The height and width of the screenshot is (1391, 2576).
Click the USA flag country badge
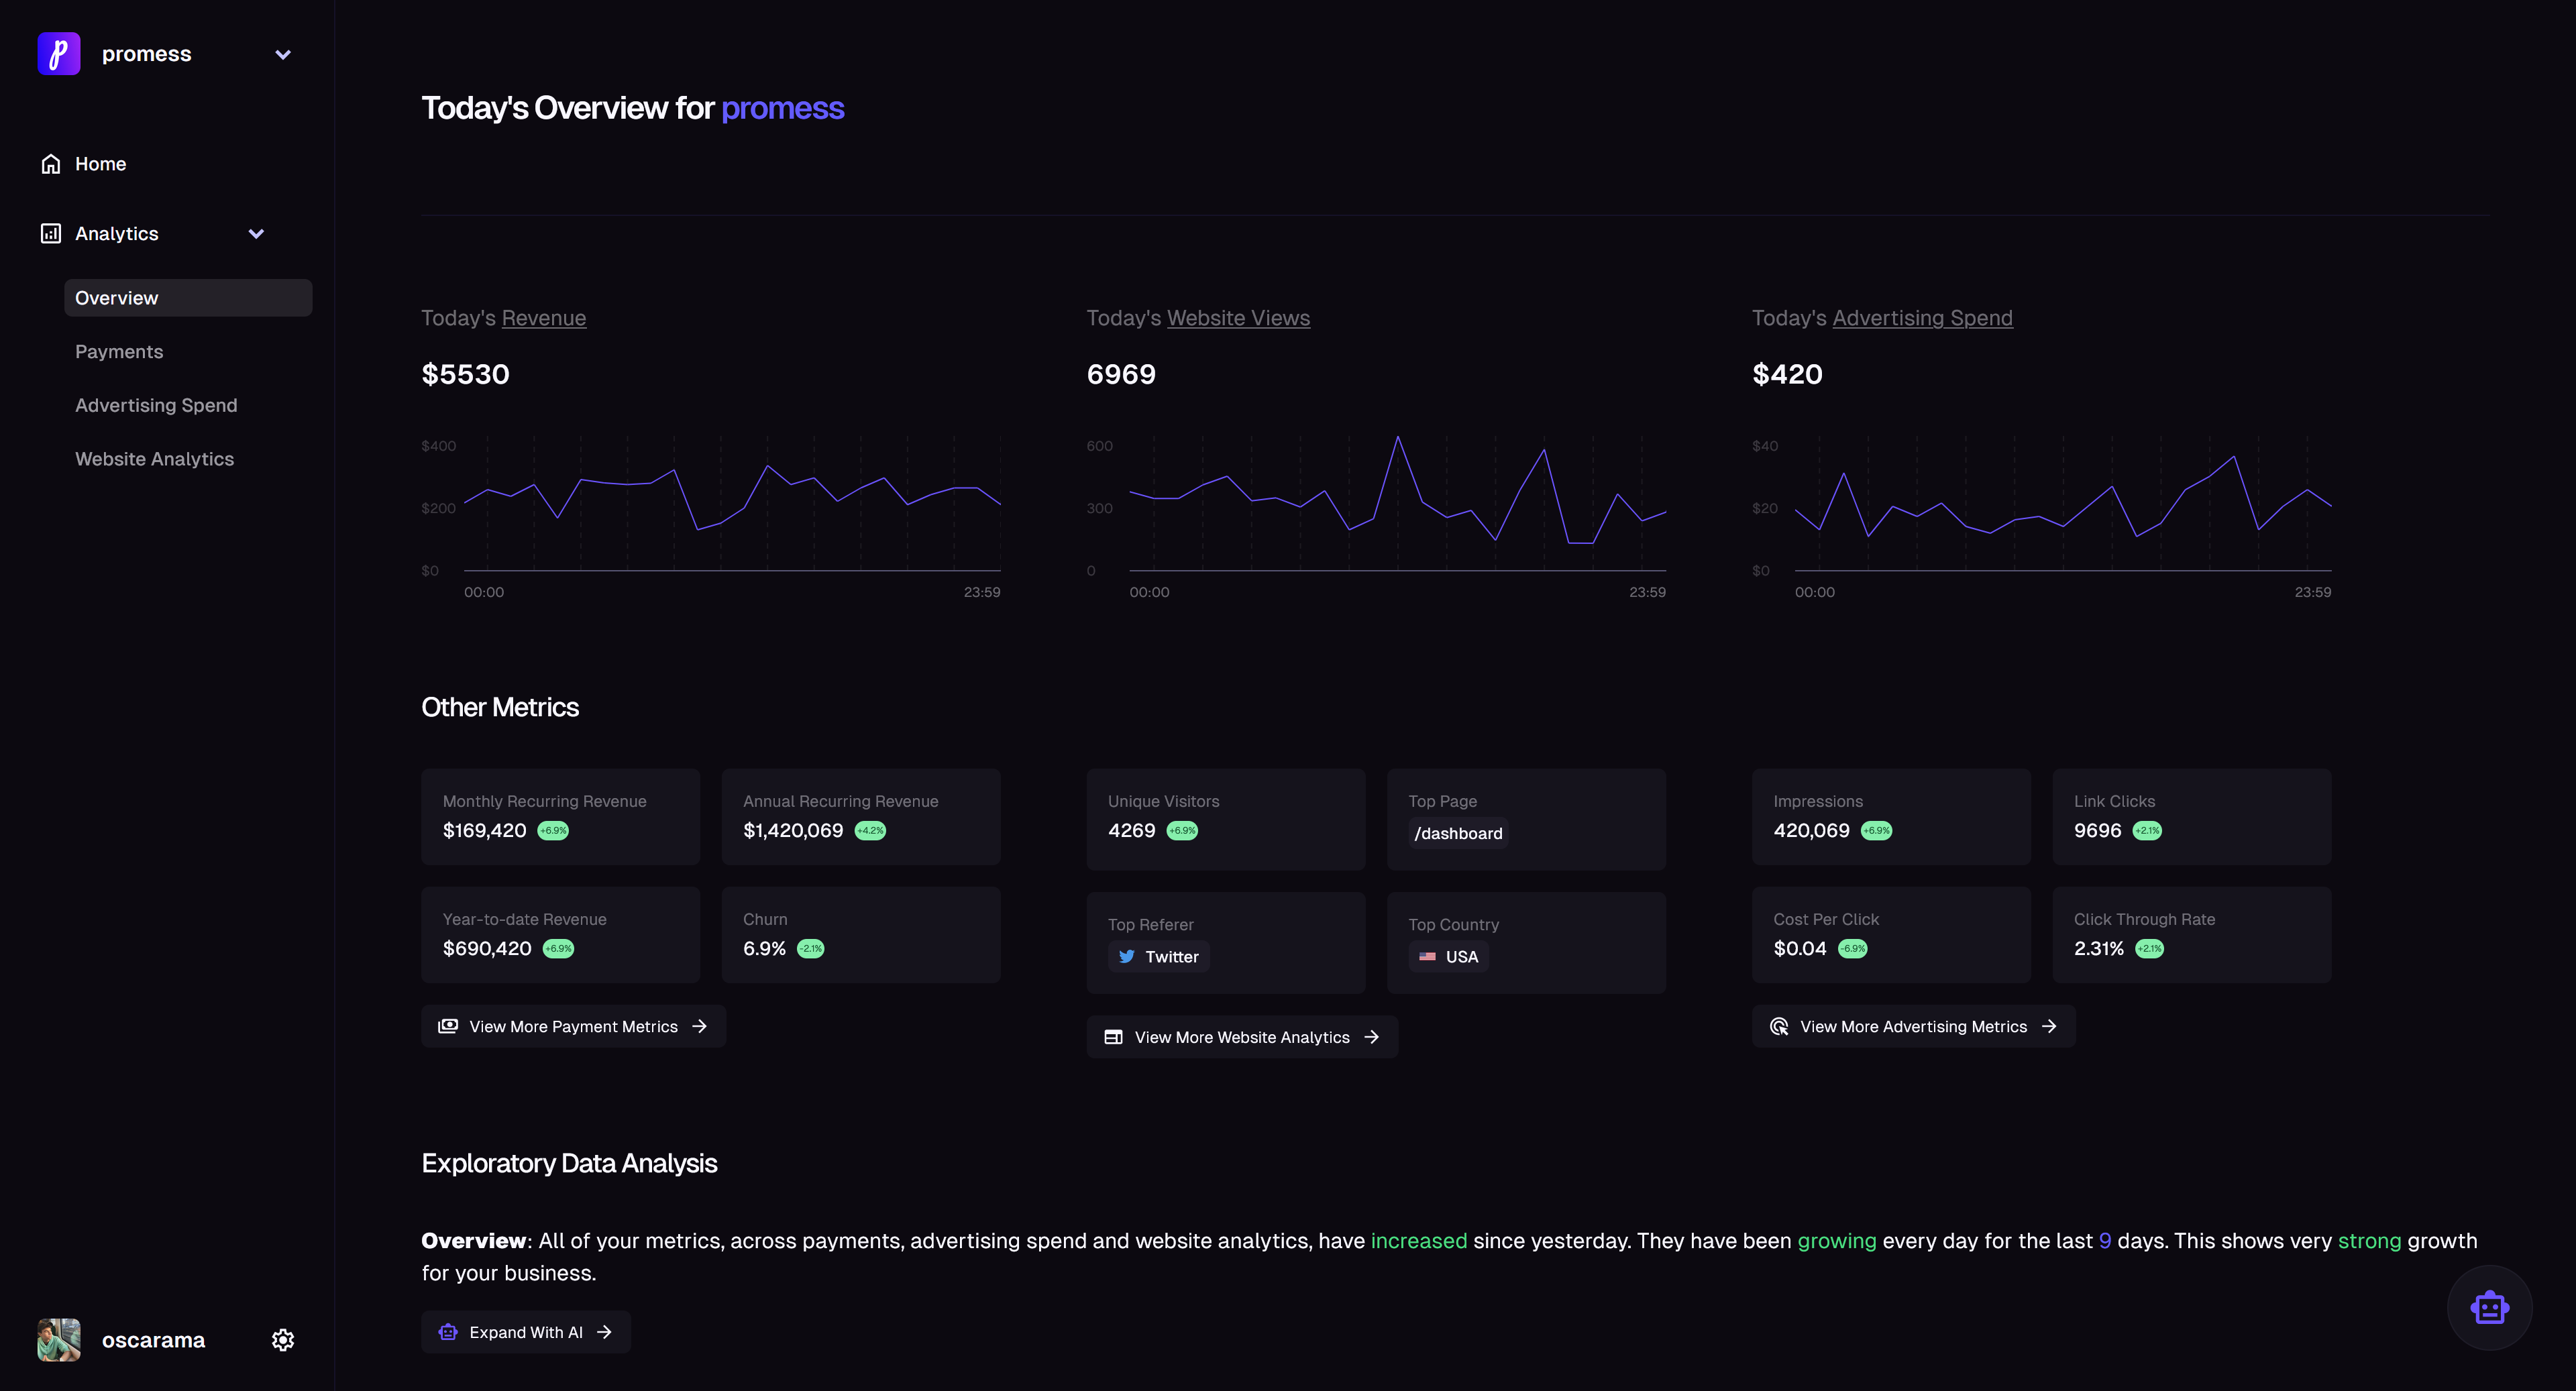[1448, 957]
